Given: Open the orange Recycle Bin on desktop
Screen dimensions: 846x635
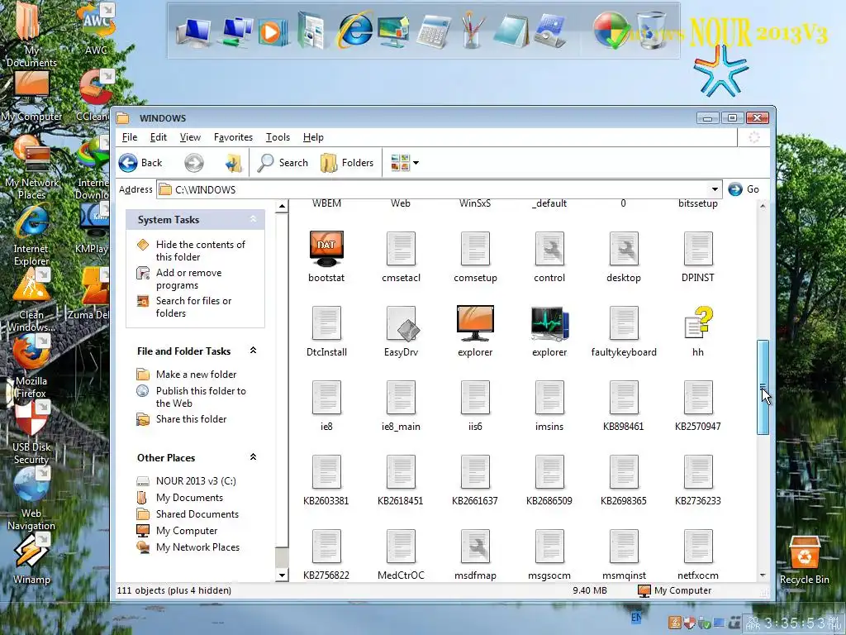Looking at the screenshot, I should pyautogui.click(x=804, y=559).
